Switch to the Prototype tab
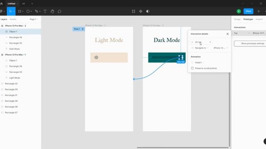Viewport: 266px width, 149px height. (248, 19)
